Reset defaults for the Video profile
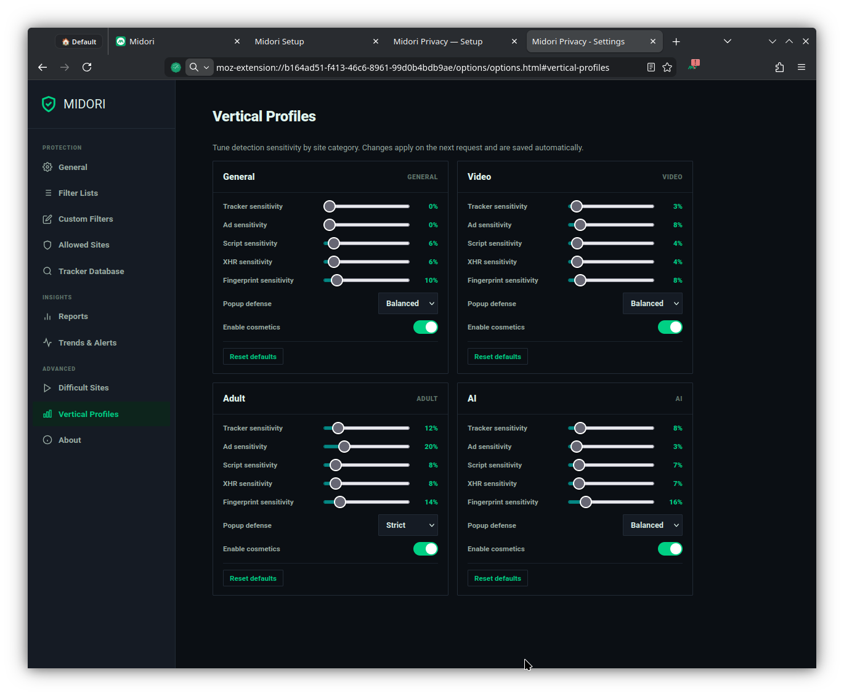Viewport: 844px width, 696px height. pyautogui.click(x=498, y=357)
